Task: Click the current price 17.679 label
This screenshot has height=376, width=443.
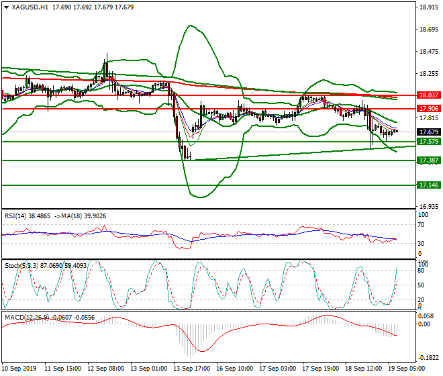Action: (x=429, y=132)
